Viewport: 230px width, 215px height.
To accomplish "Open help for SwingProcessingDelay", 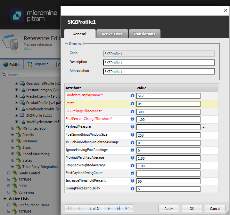I will coord(132,188).
